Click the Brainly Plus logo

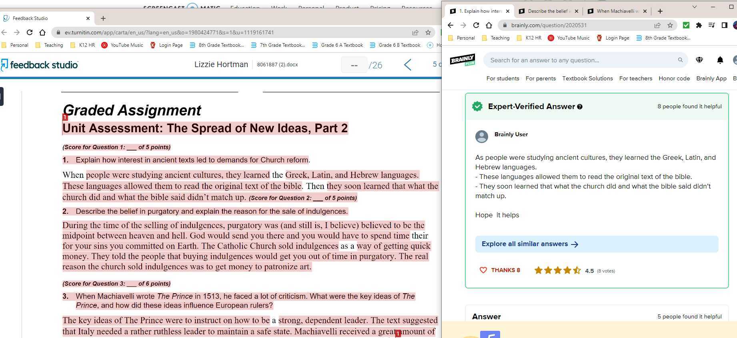coord(463,60)
